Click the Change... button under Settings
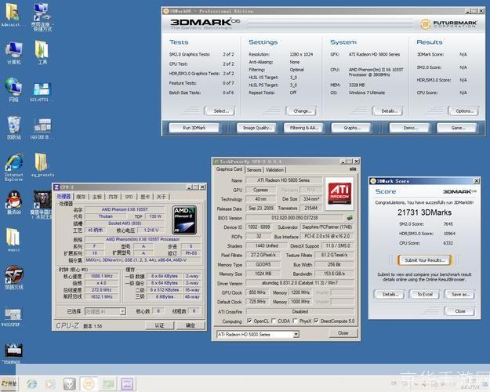 (301, 111)
